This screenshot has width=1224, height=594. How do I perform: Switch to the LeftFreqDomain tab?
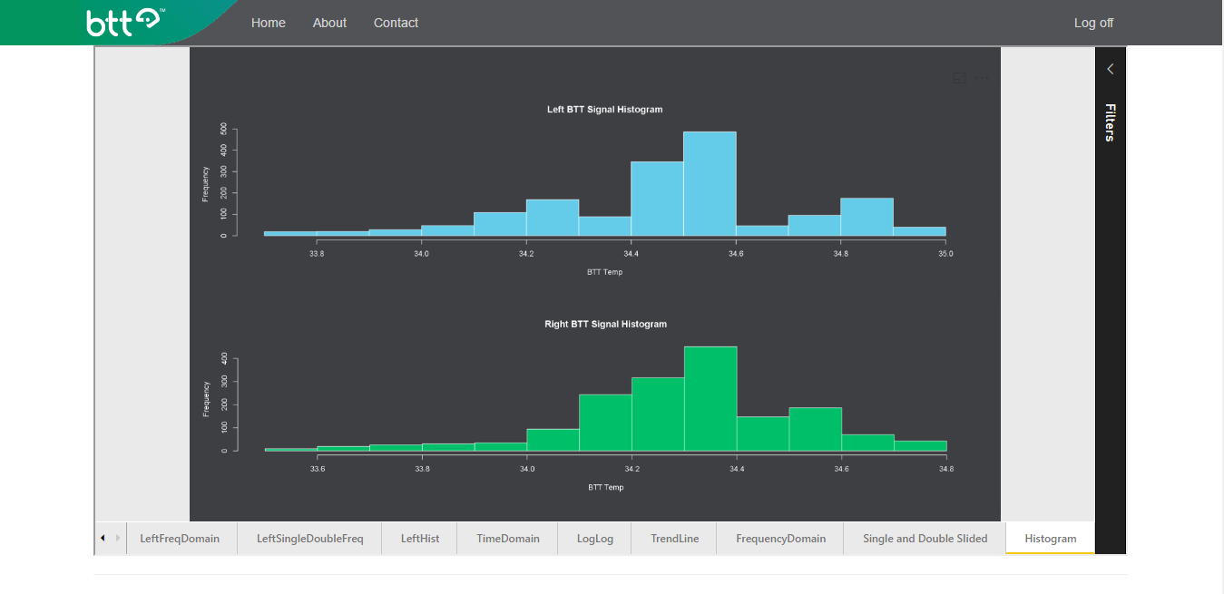pos(181,538)
